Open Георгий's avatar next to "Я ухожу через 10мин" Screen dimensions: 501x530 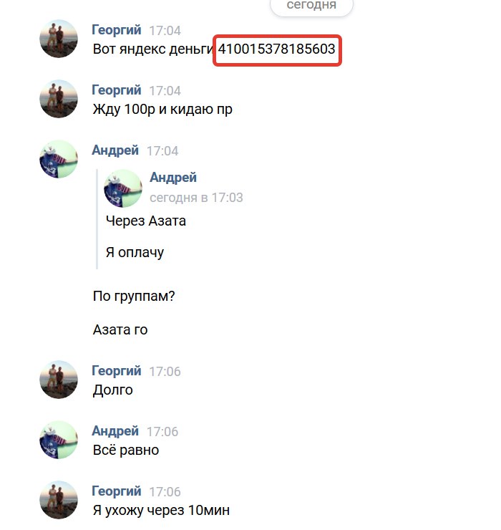click(59, 500)
